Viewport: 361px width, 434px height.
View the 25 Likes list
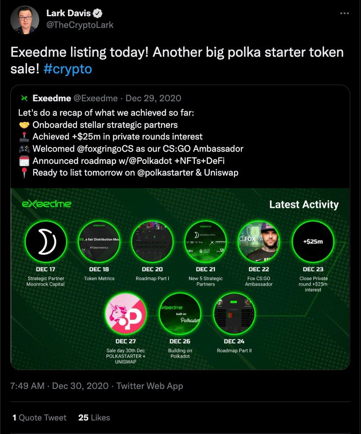coord(94,417)
